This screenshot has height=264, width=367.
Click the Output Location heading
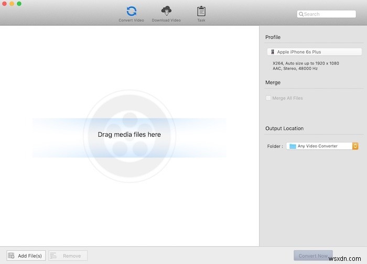pos(284,128)
